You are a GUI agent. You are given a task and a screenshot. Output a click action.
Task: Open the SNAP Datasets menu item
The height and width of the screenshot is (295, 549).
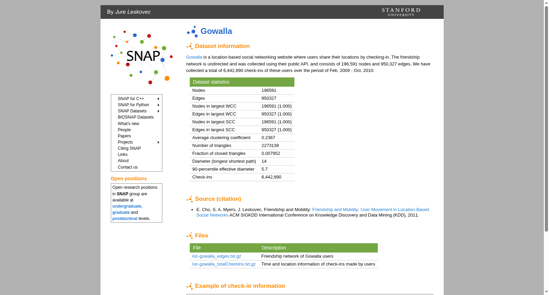click(132, 111)
